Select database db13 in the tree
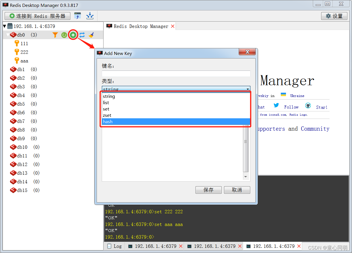 [x=22, y=173]
